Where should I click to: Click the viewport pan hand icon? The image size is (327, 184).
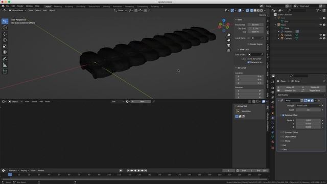229,40
